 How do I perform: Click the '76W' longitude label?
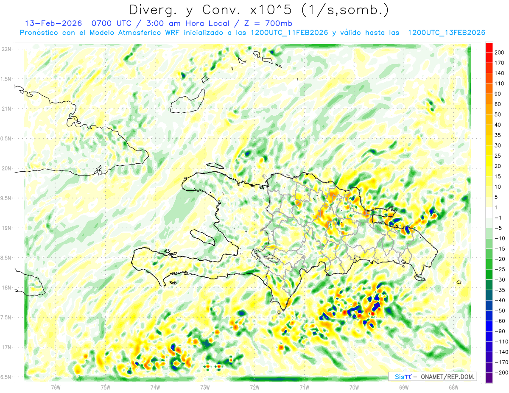(x=56, y=387)
